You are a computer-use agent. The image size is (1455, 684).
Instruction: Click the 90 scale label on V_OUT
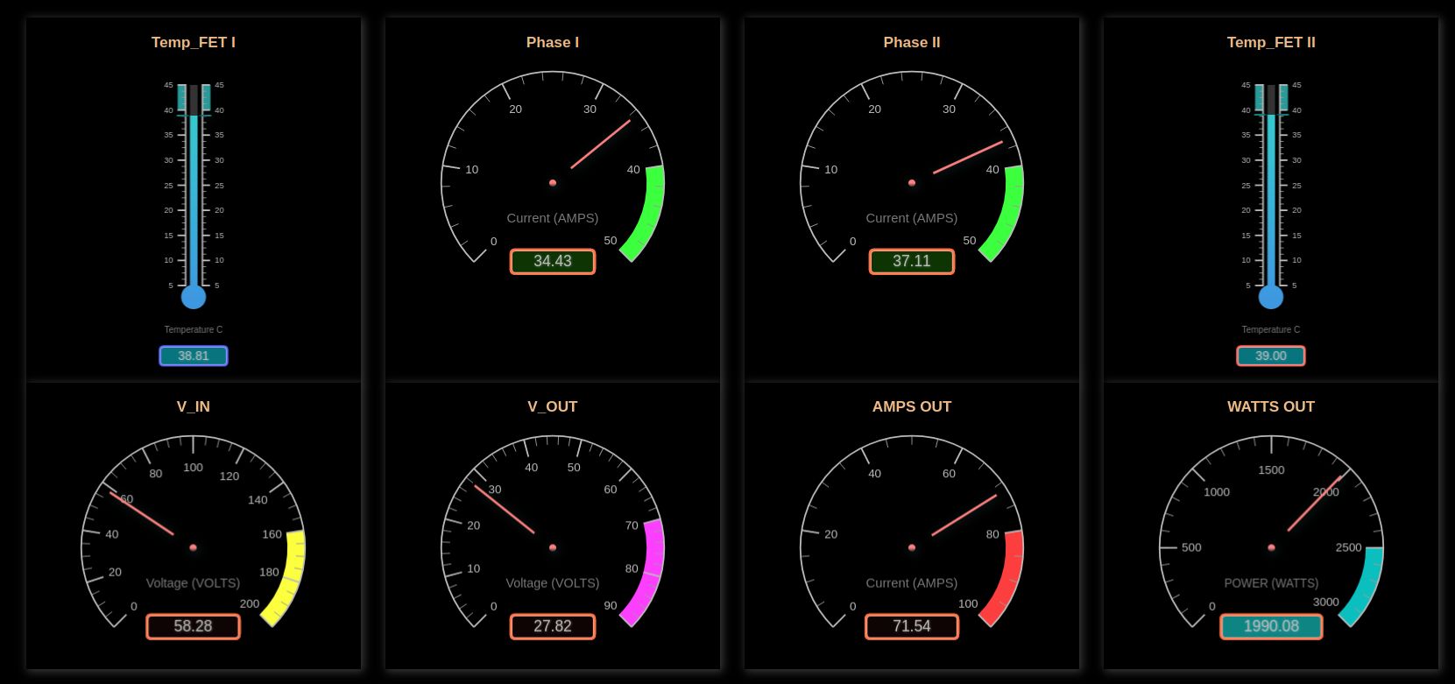tap(611, 605)
